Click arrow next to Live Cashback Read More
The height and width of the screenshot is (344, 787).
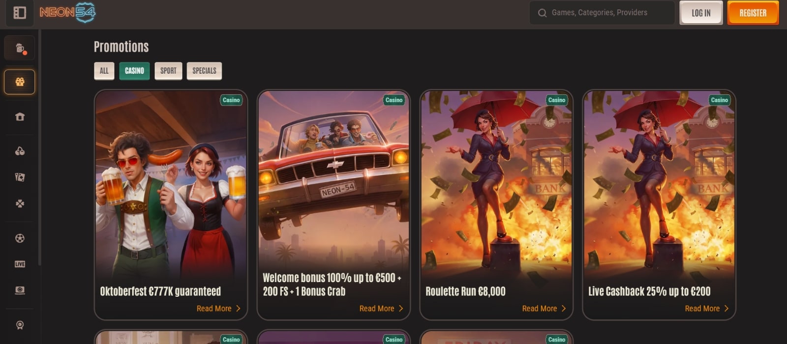tap(726, 309)
